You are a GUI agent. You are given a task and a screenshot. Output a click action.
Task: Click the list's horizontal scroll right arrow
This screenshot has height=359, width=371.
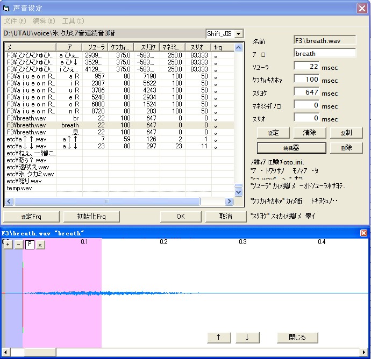[229, 201]
